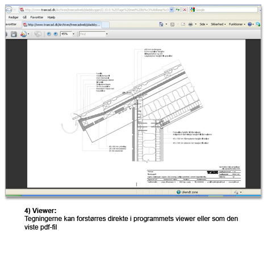
Task: Click the PDF save floppy disk icon
Action: (x=14, y=34)
